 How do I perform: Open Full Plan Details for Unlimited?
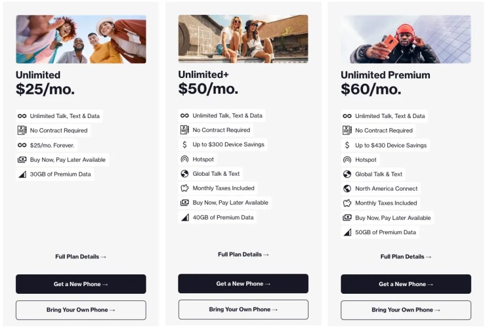pyautogui.click(x=81, y=257)
